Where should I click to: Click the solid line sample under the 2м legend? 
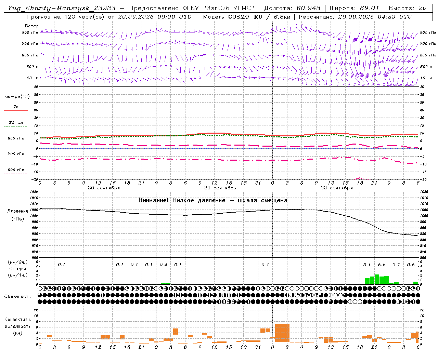tap(16, 110)
